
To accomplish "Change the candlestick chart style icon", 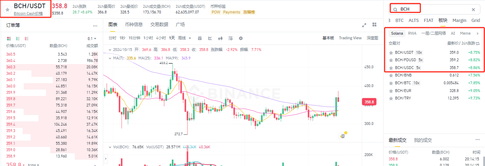I will (x=220, y=38).
